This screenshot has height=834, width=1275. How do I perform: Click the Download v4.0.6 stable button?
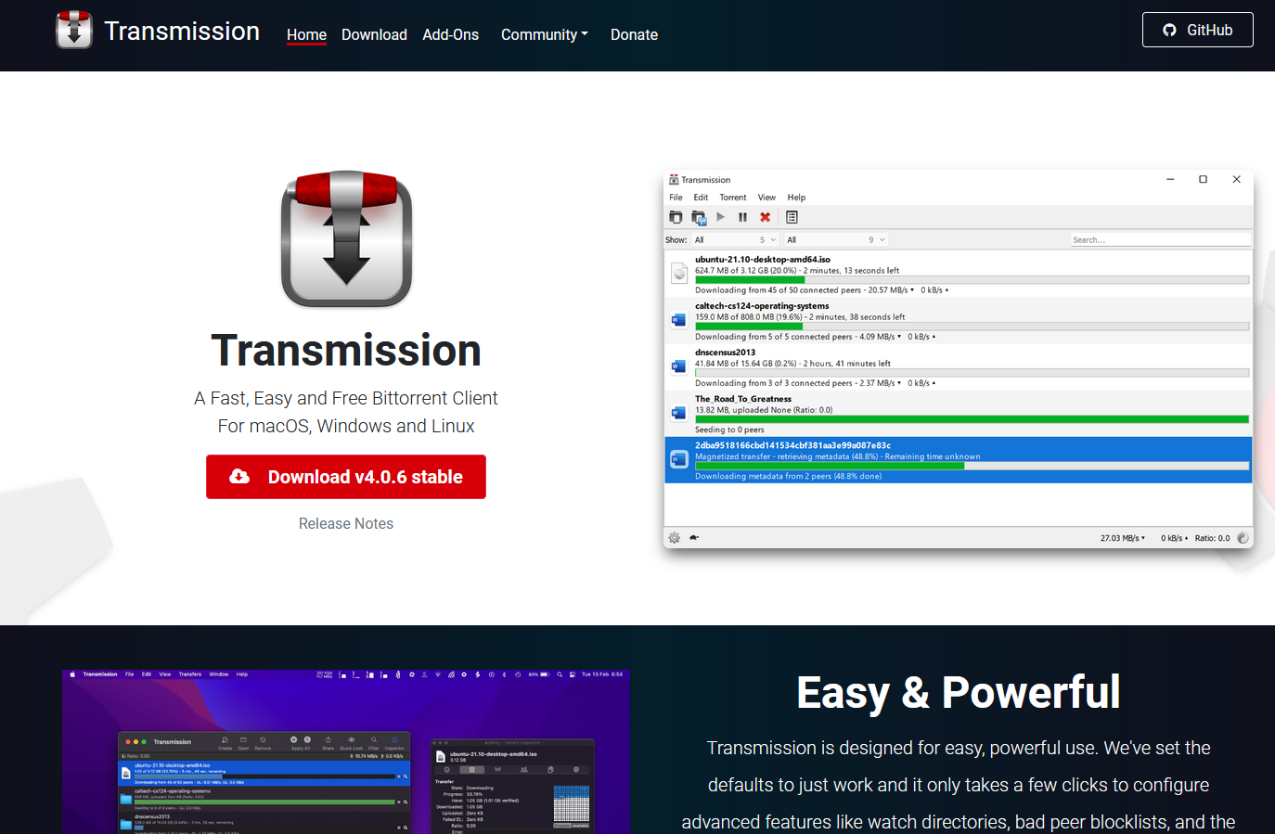pyautogui.click(x=346, y=477)
